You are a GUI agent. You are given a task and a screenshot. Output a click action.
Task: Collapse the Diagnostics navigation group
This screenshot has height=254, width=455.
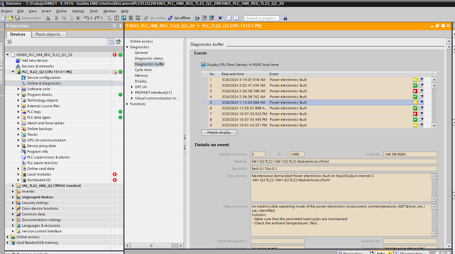tap(127, 47)
